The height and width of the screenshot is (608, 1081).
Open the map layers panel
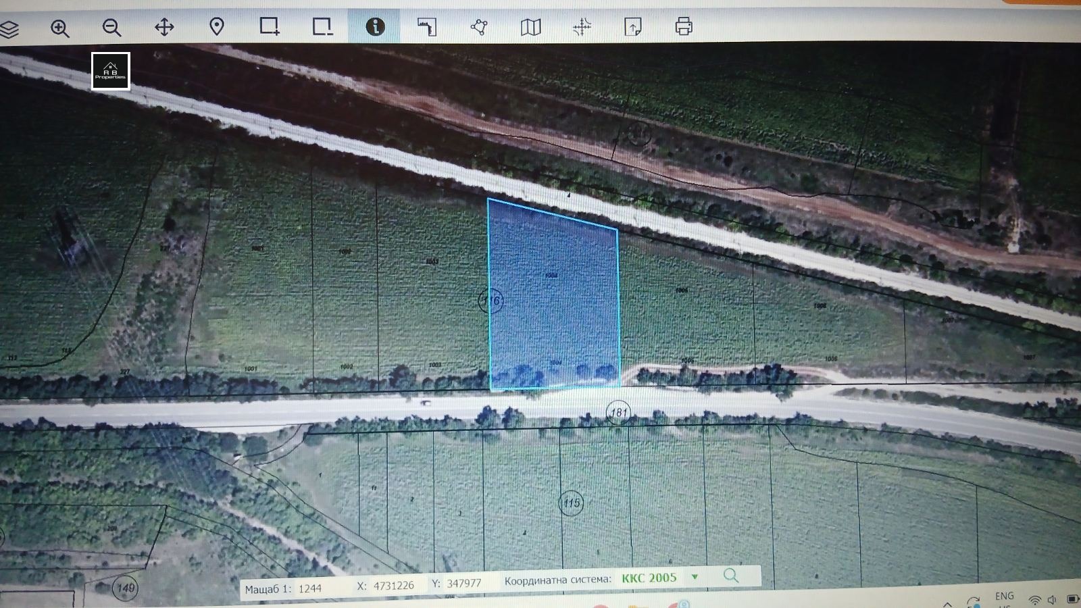(x=9, y=28)
